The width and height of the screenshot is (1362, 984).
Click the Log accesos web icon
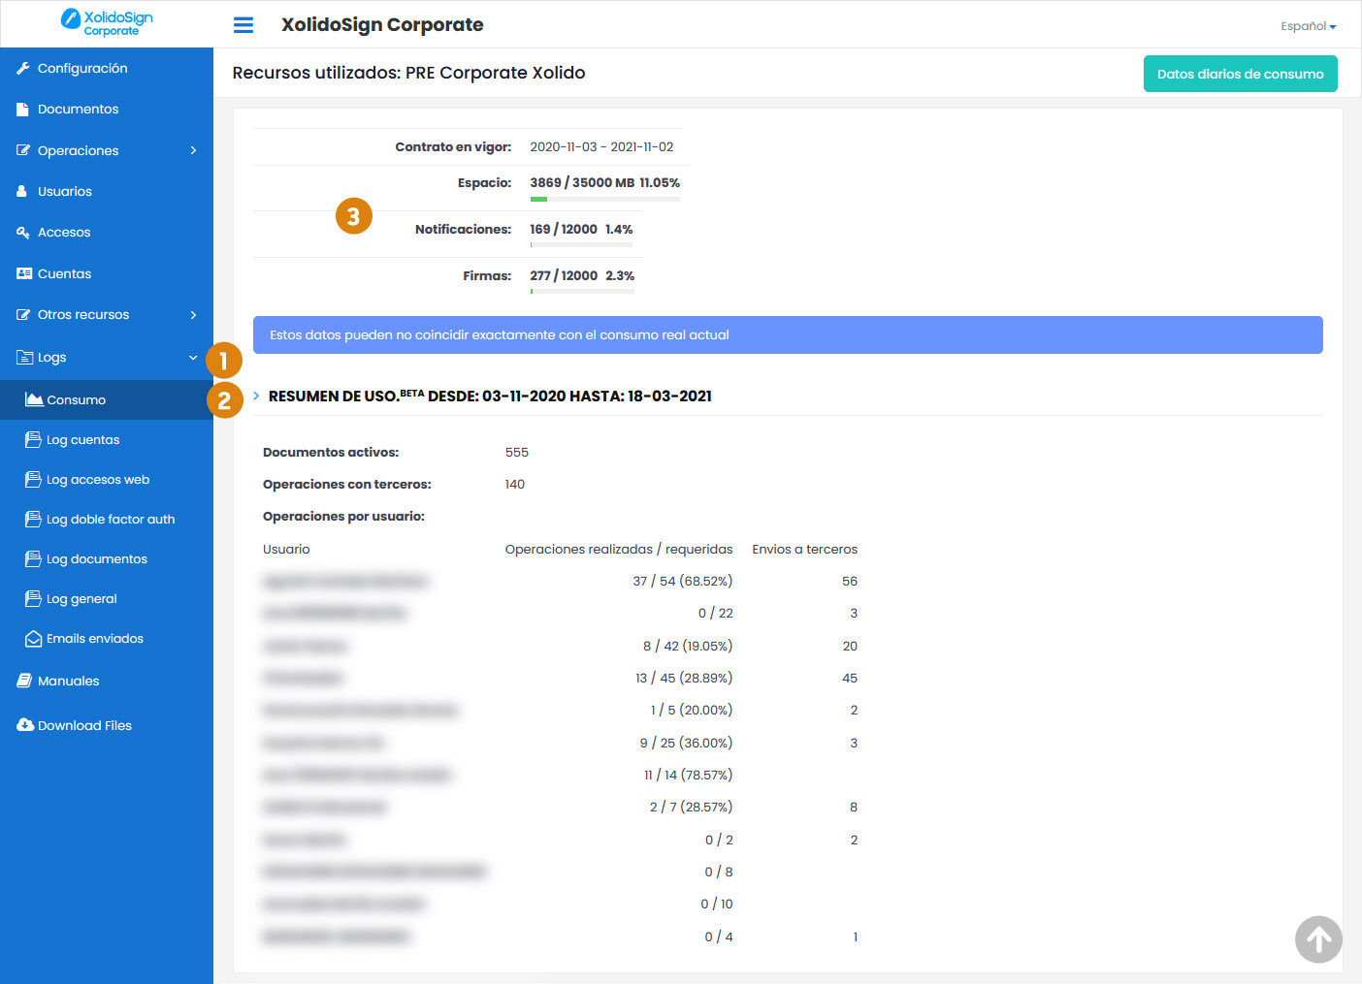pos(33,479)
